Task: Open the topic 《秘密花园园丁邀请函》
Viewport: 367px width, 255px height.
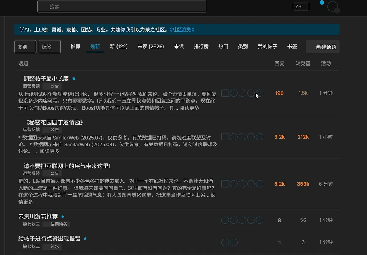Action: coord(54,122)
